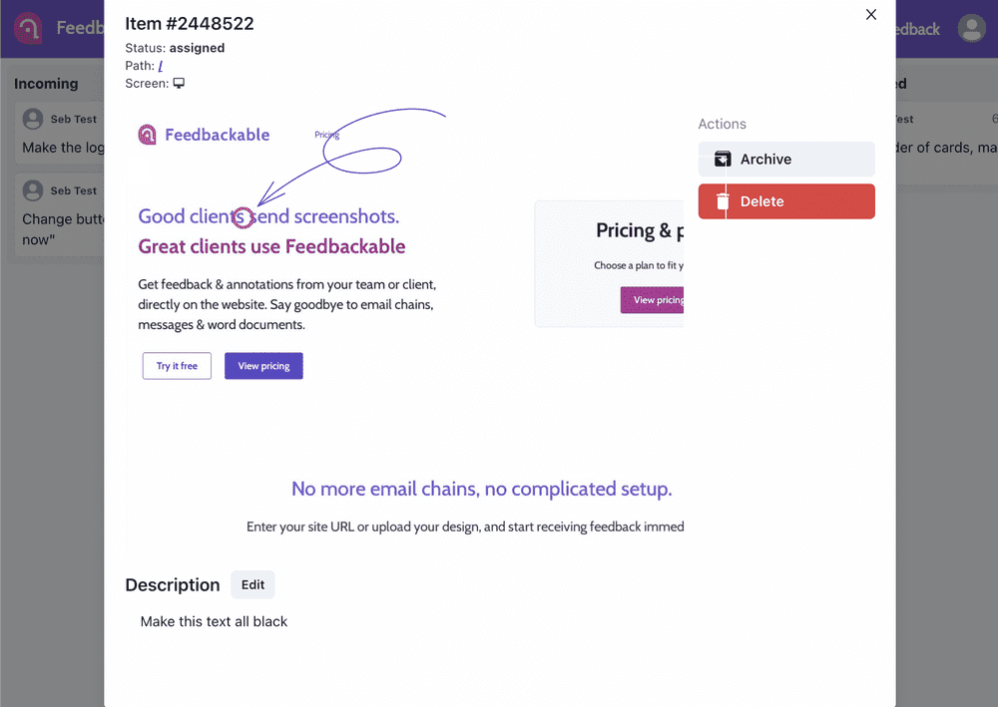998x707 pixels.
Task: Click View pricing inside the Pricing card
Action: [653, 300]
